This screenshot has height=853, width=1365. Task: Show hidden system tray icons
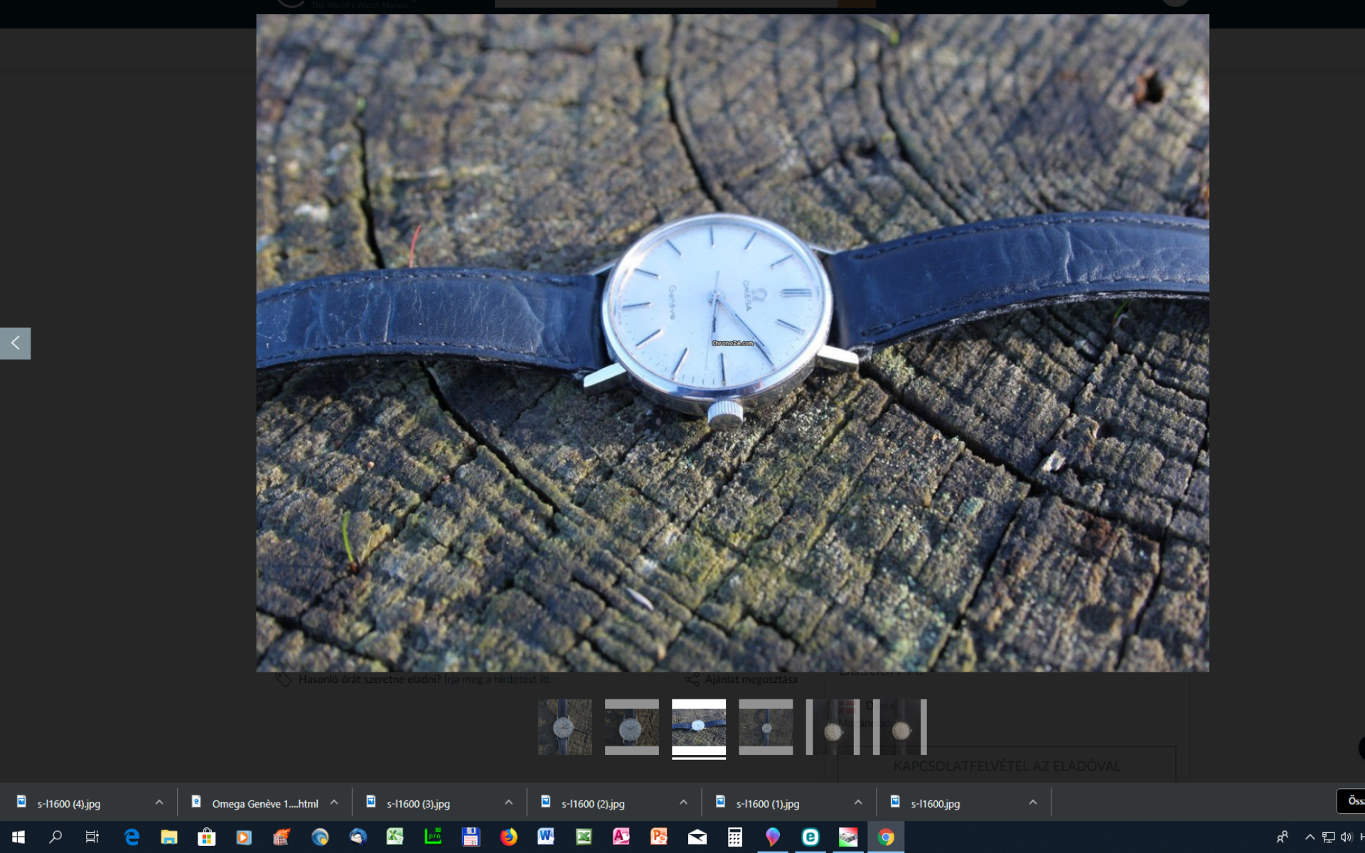coord(1310,837)
